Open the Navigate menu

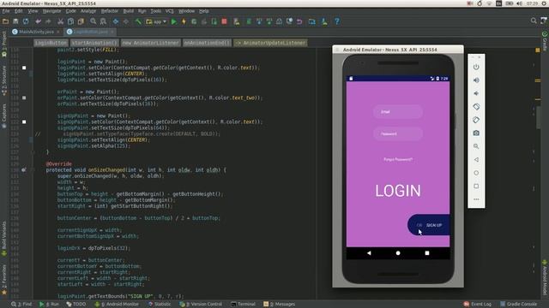coord(51,11)
